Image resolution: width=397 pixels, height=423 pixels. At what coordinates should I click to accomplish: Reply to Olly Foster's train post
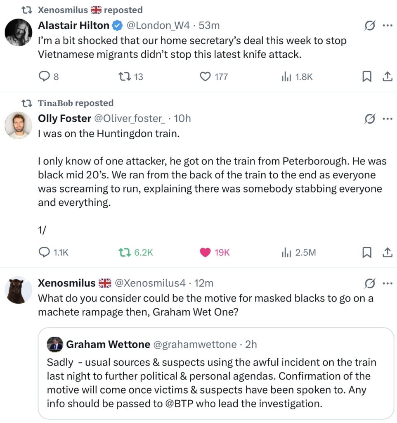tap(44, 252)
